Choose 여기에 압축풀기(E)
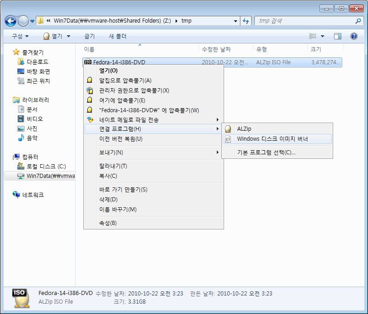Image resolution: width=368 pixels, height=314 pixels. click(x=153, y=100)
